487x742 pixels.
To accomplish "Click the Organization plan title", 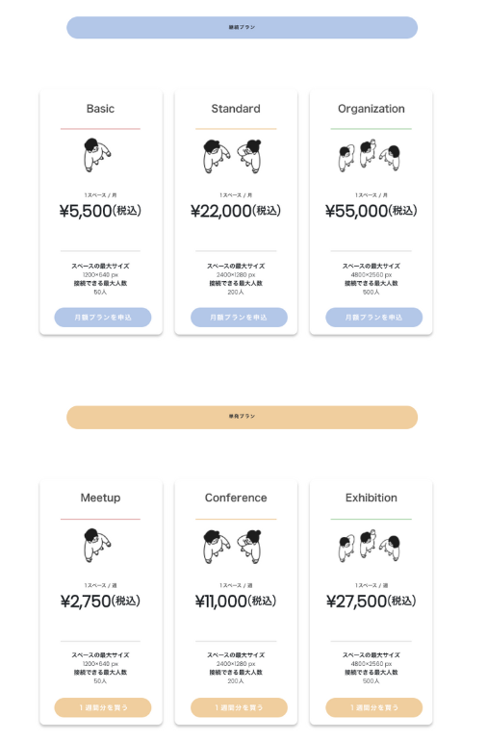I will point(372,109).
